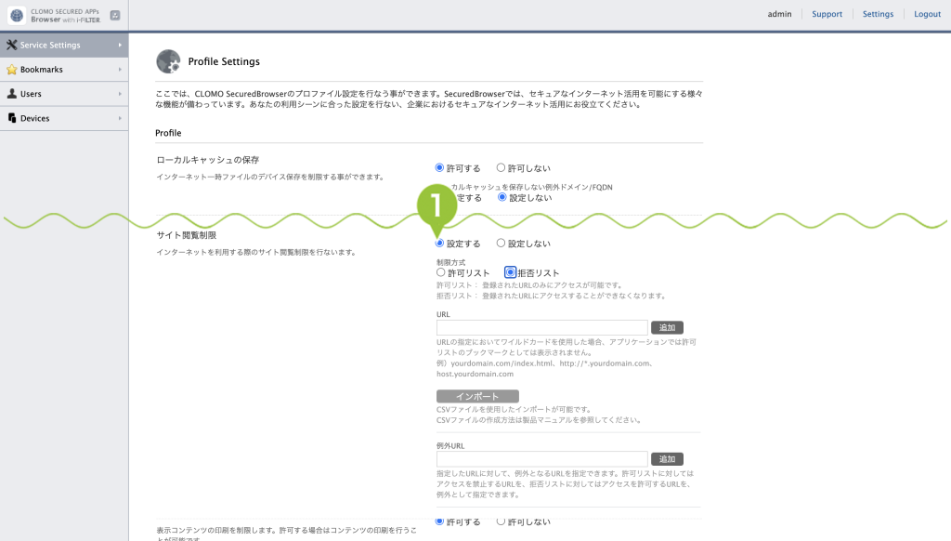Select 許可する for ローカルキャッシュの保存
The width and height of the screenshot is (951, 541).
coord(439,167)
